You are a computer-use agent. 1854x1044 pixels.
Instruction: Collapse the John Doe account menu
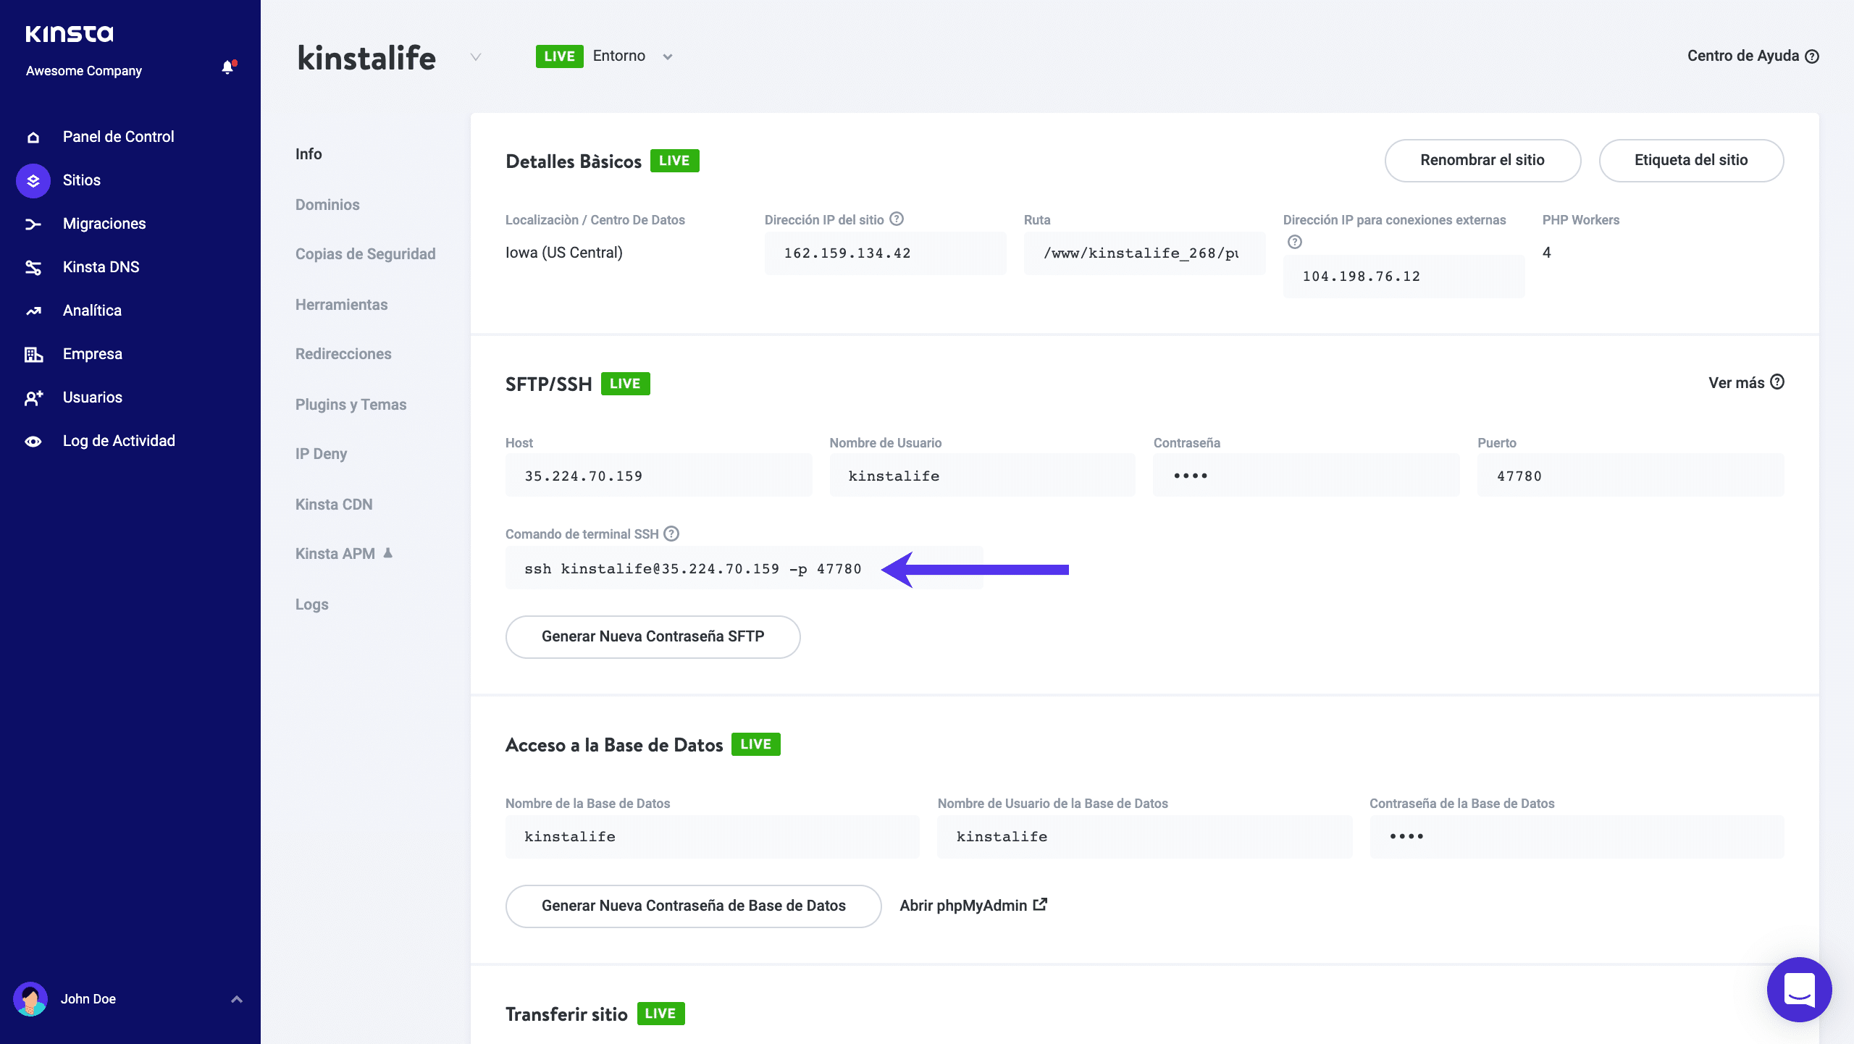click(235, 998)
